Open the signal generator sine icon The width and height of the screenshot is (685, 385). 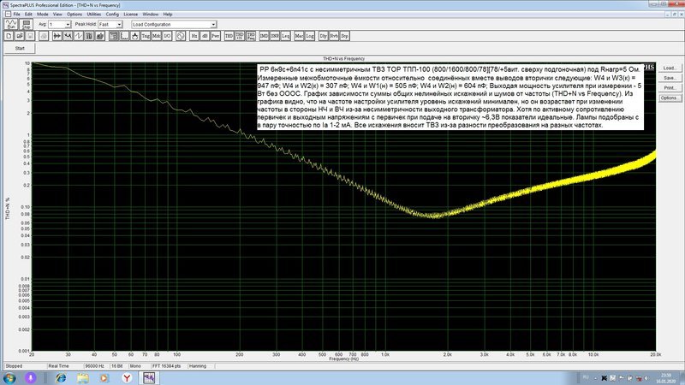pos(181,36)
